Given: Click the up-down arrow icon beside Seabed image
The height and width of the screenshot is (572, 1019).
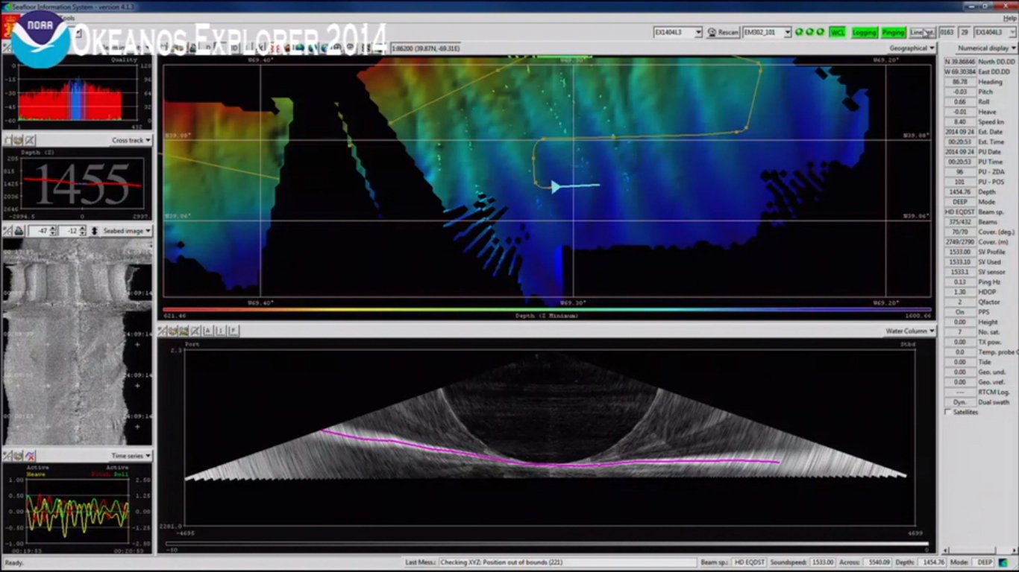Looking at the screenshot, I should click(95, 231).
